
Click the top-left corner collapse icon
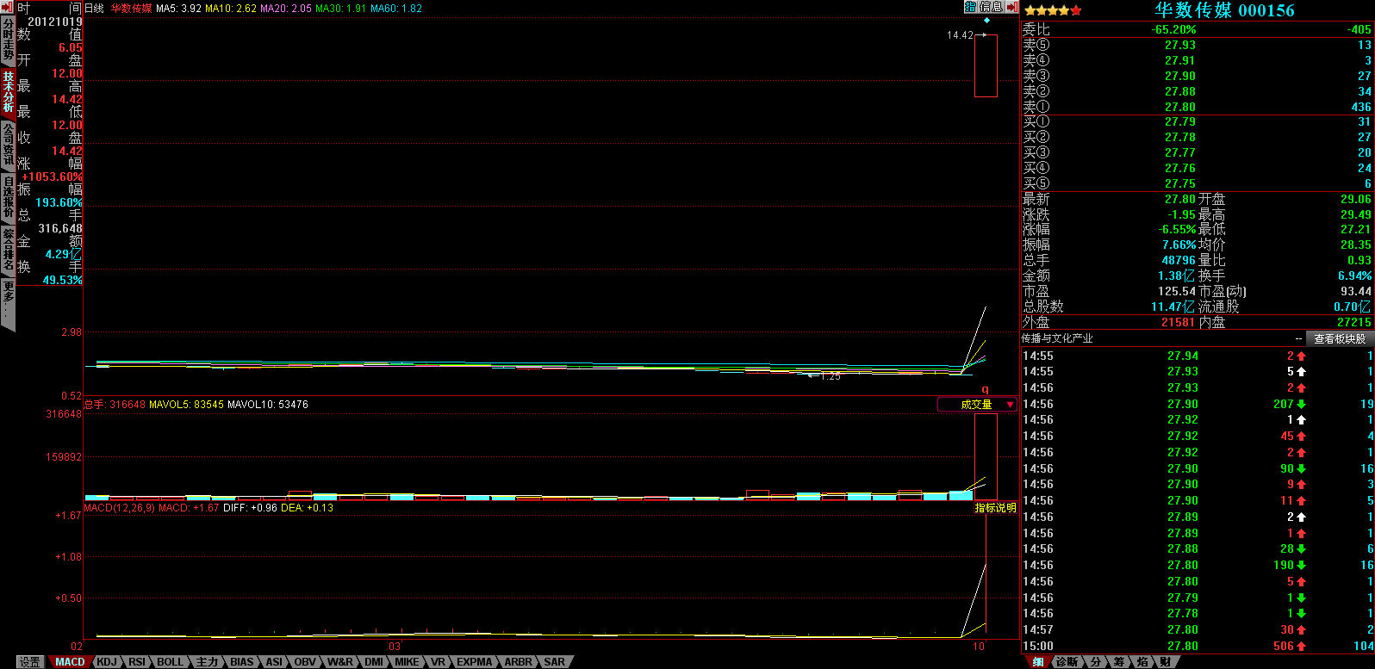8,7
